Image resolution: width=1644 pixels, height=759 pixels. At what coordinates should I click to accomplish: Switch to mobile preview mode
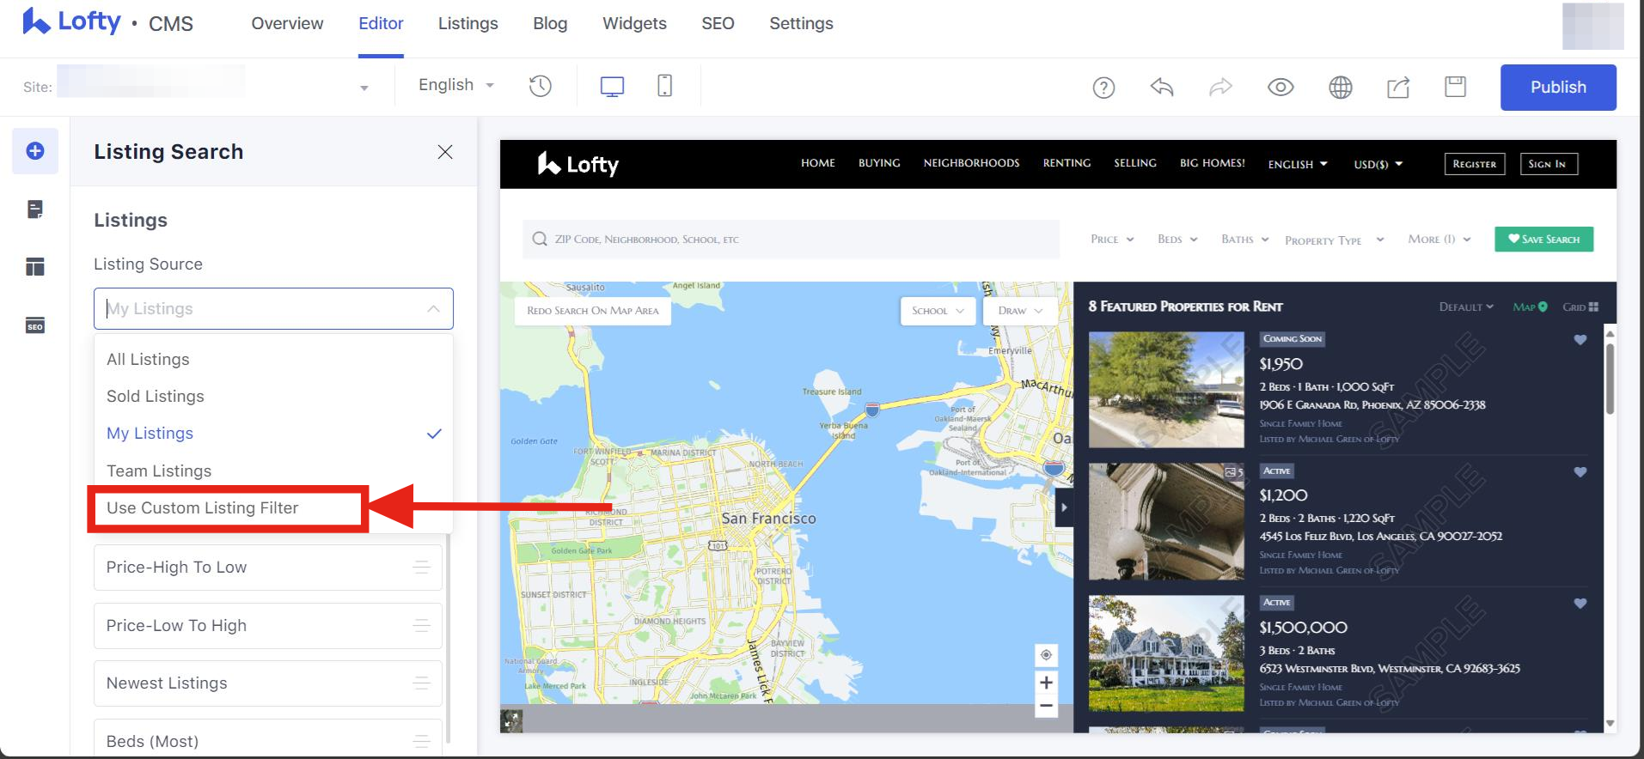tap(664, 86)
